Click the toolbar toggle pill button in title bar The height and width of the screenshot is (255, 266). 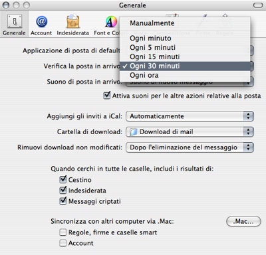pyautogui.click(x=258, y=5)
